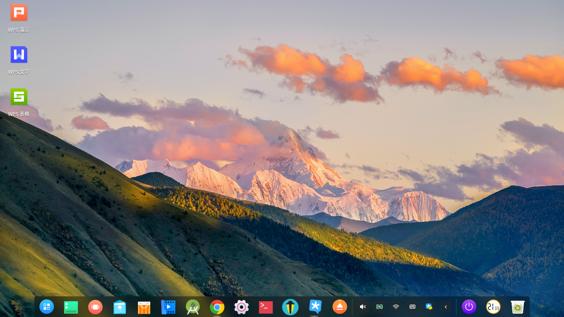Image resolution: width=564 pixels, height=317 pixels.
Task: Show desktop with the green dock icon
Action: (71, 307)
